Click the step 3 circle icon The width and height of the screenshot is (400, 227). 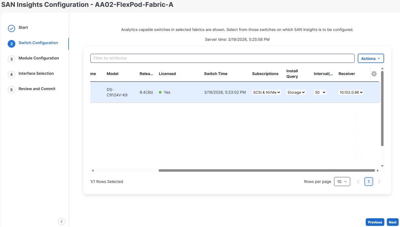[x=12, y=59]
